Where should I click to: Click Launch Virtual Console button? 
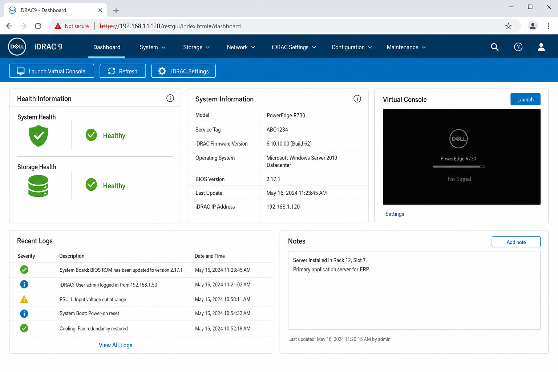(52, 71)
